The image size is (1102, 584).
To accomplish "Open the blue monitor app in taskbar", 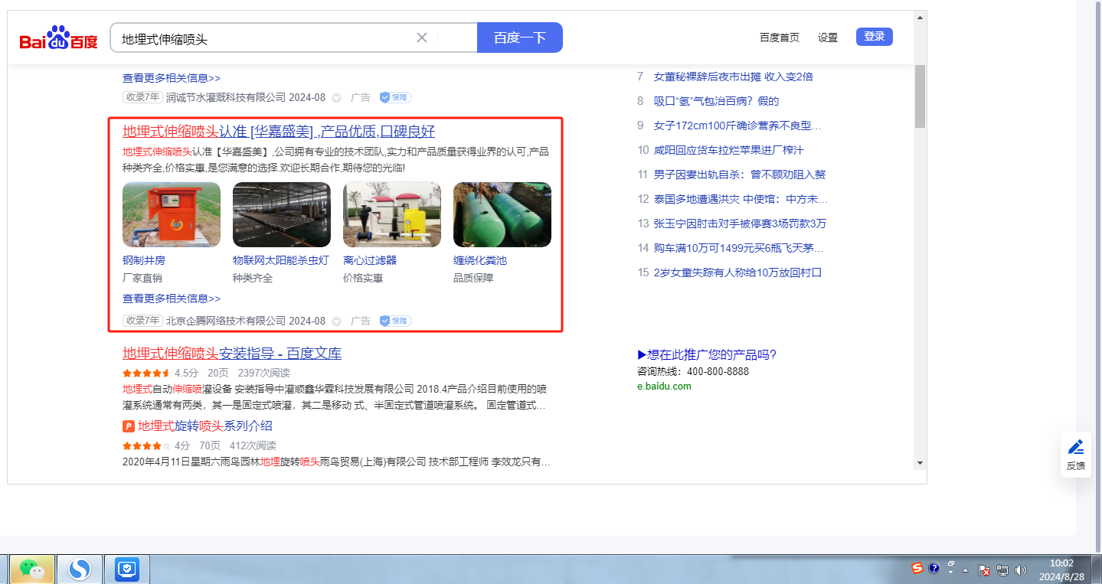I will click(126, 569).
